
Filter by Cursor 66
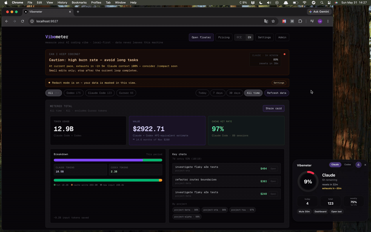point(126,93)
